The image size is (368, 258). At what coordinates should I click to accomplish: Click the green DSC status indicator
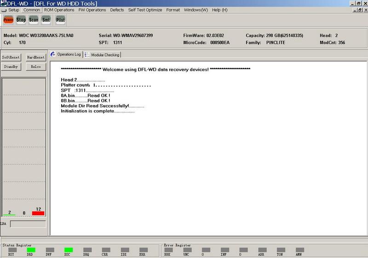[69, 250]
